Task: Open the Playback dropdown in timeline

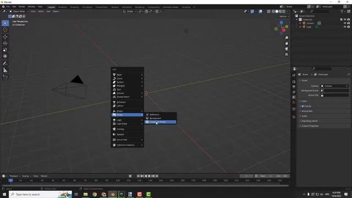Action: [x=15, y=176]
